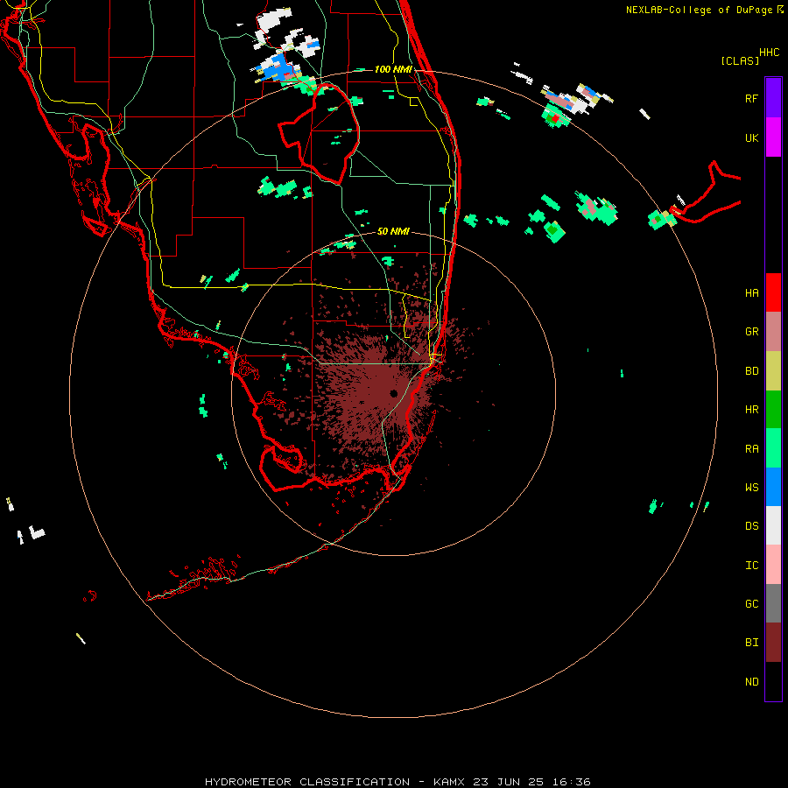The height and width of the screenshot is (788, 788).
Task: Click the ND legend label
Action: [751, 681]
